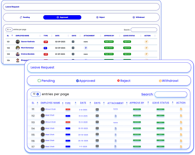This screenshot has height=155, width=195.
Task: Open the attachment file icon in row 112
Action: (x=116, y=116)
